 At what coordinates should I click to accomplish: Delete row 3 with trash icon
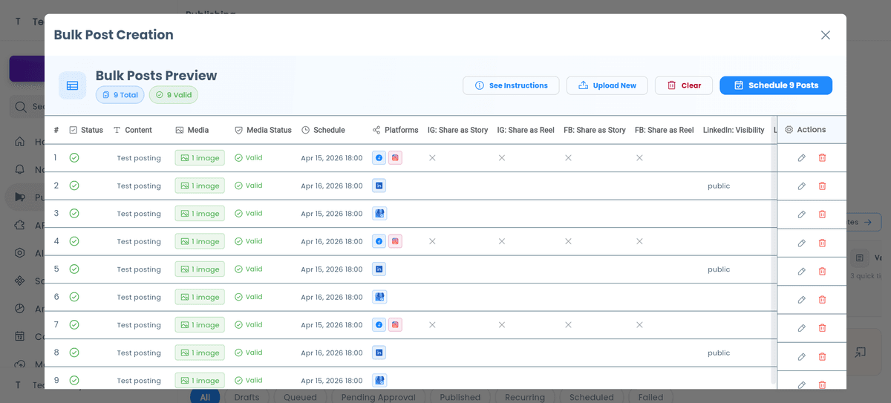pyautogui.click(x=822, y=214)
